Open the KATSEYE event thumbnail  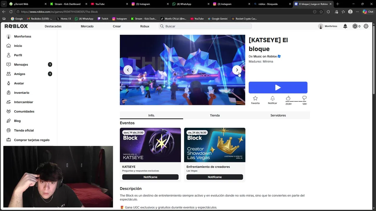click(x=150, y=145)
